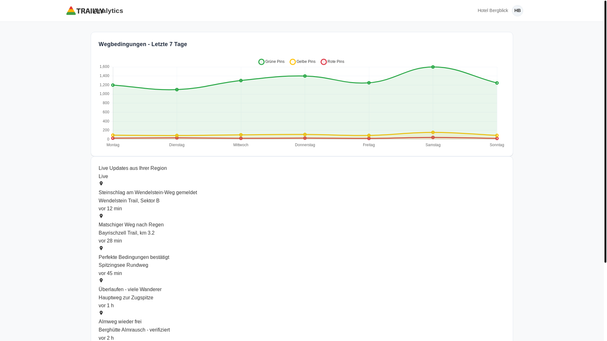This screenshot has height=341, width=607.
Task: Open 'Perfekte Bedingungen bestätigt' update
Action: coord(134,257)
